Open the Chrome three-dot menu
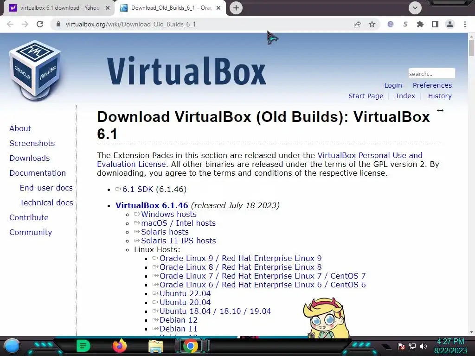 [x=465, y=24]
